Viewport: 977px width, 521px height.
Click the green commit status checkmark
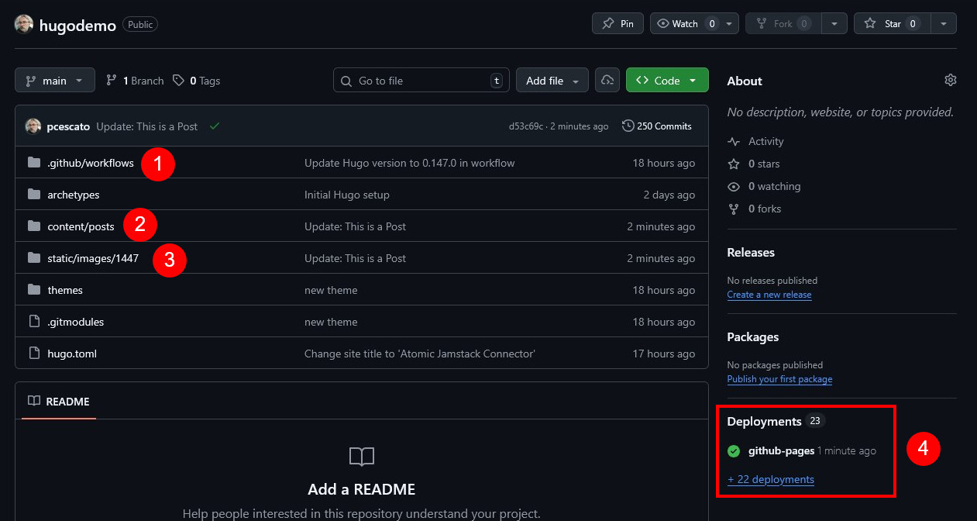point(215,126)
